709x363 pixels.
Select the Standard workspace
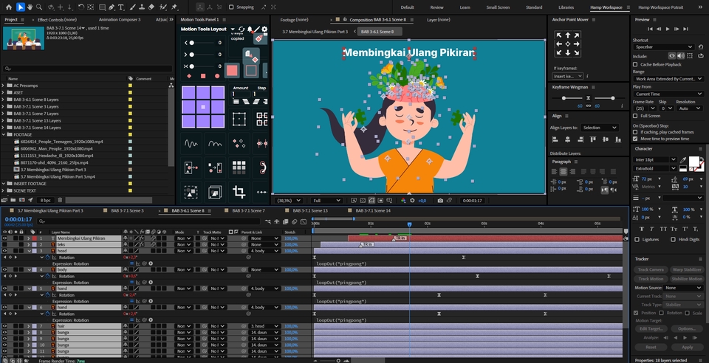[x=534, y=7]
